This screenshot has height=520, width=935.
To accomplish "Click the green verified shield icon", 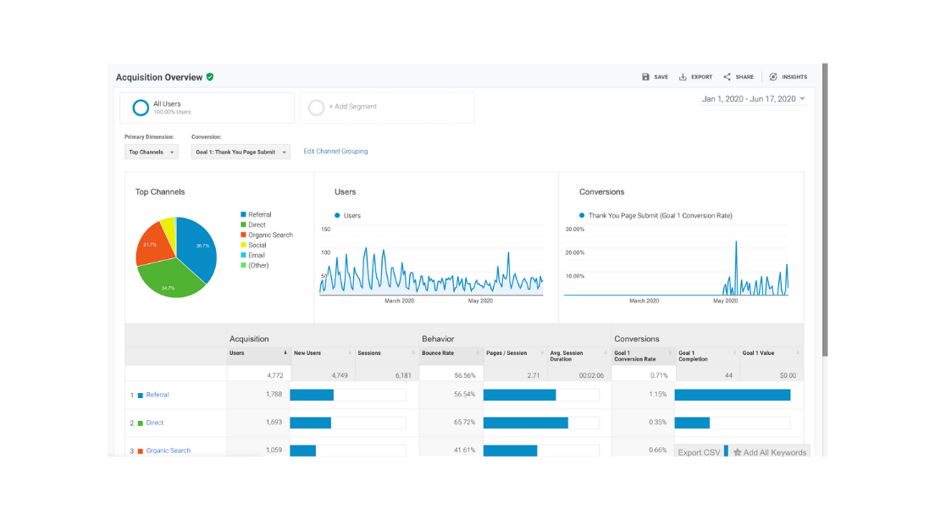I will pos(210,77).
